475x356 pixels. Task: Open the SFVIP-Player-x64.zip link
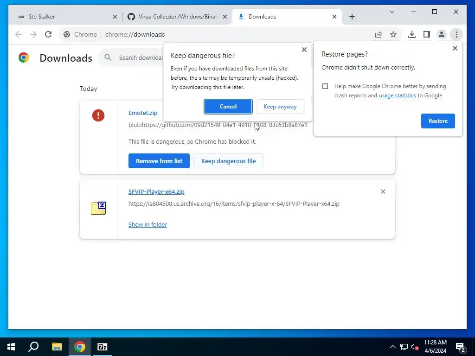pos(156,191)
